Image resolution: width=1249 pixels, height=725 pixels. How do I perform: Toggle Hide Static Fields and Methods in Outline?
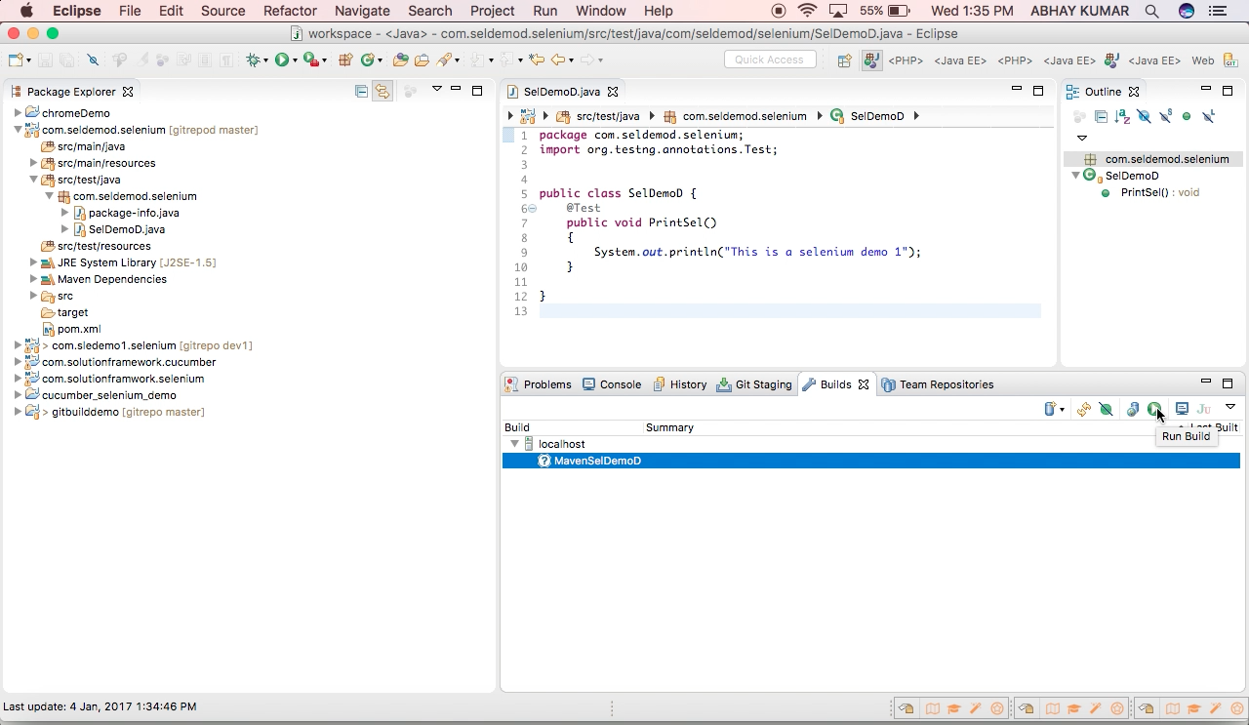pyautogui.click(x=1165, y=116)
